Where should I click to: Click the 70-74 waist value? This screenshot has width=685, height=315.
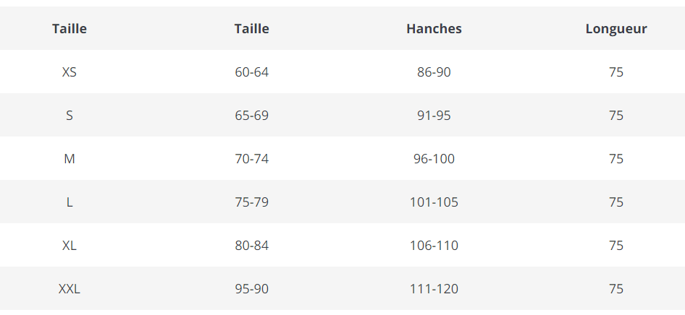(251, 159)
